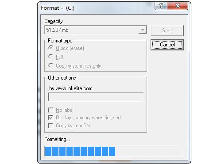Open the Capacity dropdown arrow
This screenshot has height=164, width=221.
tap(143, 30)
